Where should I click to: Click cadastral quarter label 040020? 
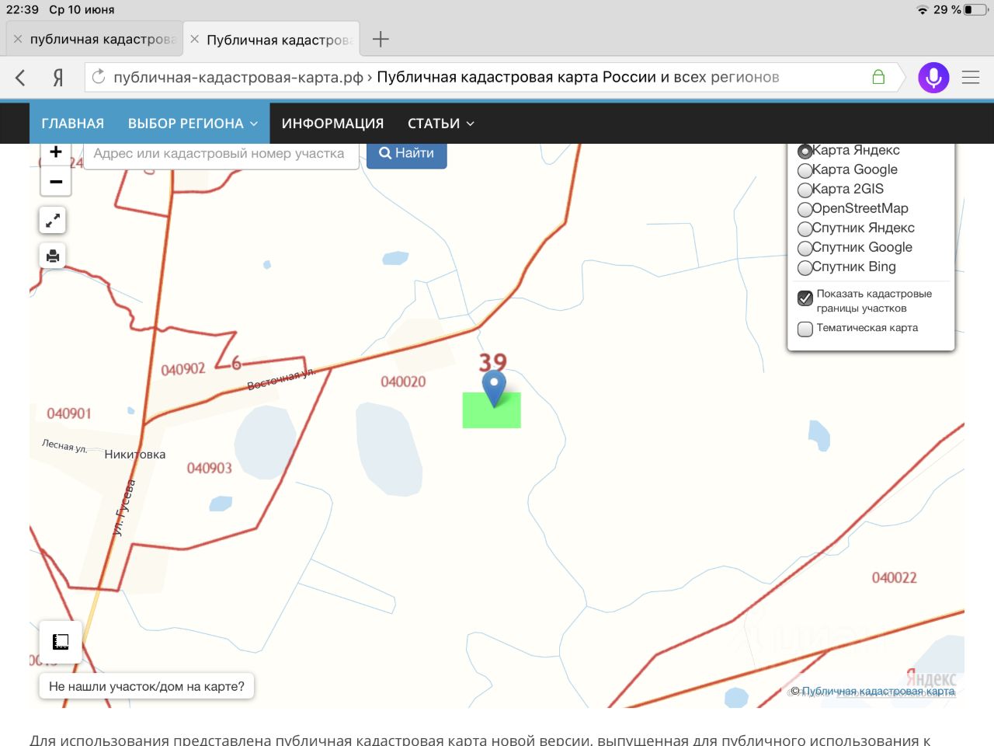coord(403,382)
